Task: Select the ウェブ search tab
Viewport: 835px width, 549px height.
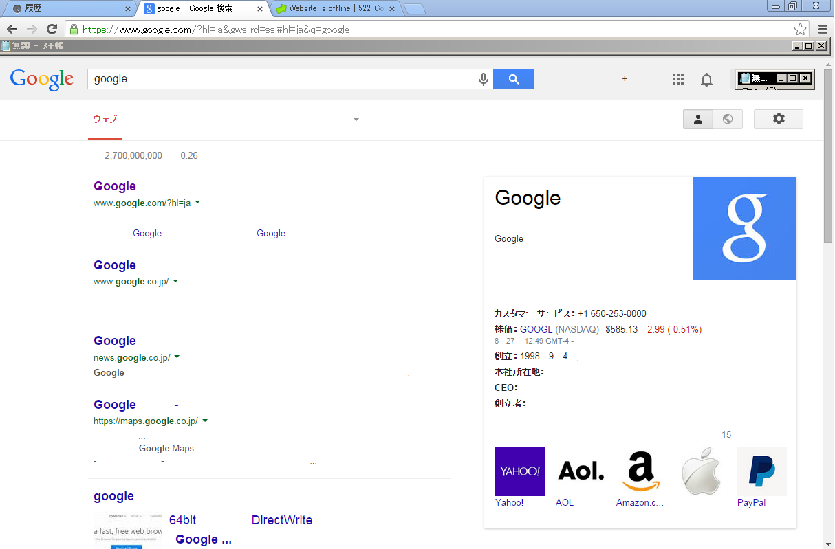Action: [x=105, y=119]
